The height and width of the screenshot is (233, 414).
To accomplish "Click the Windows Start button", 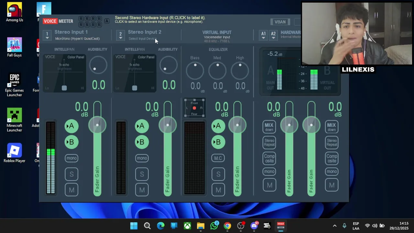I will click(x=134, y=226).
